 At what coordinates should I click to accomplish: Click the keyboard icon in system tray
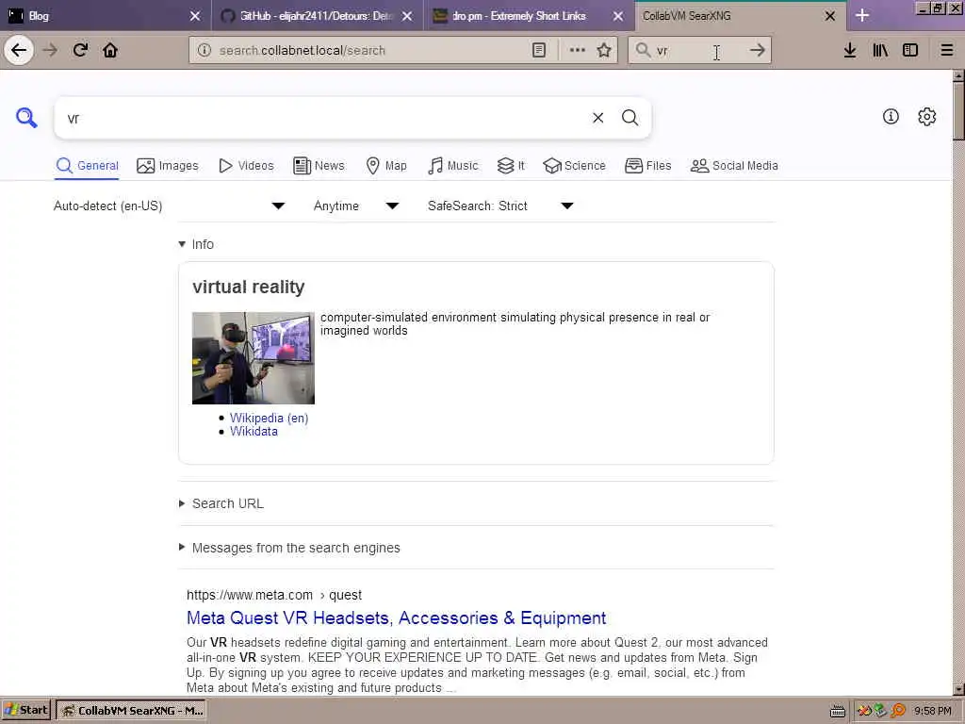tap(838, 711)
